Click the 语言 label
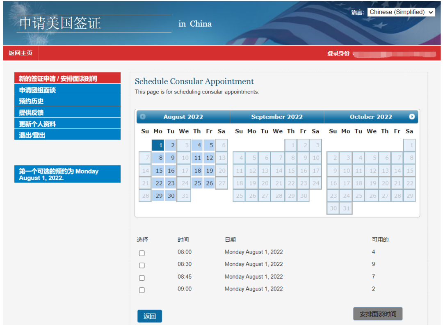Viewport: 443px width, 325px height. click(357, 12)
